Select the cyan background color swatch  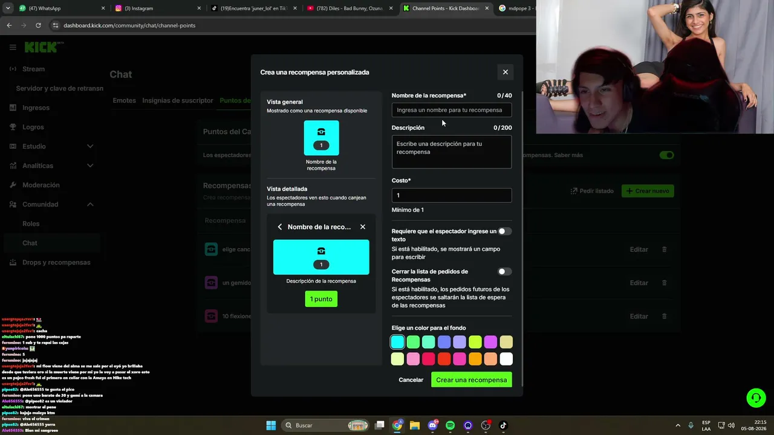click(x=397, y=342)
